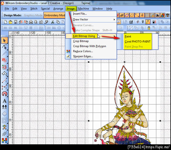Toggle the needle points cactus-like icon
Screen dimensions: 171x150
coord(142,15)
